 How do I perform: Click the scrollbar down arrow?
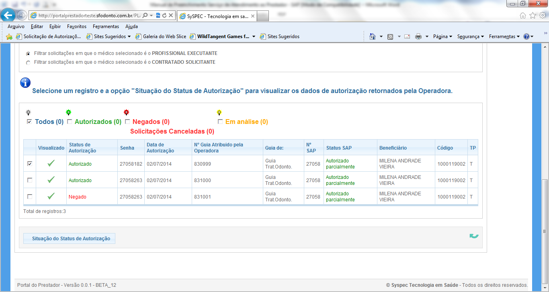(x=545, y=288)
